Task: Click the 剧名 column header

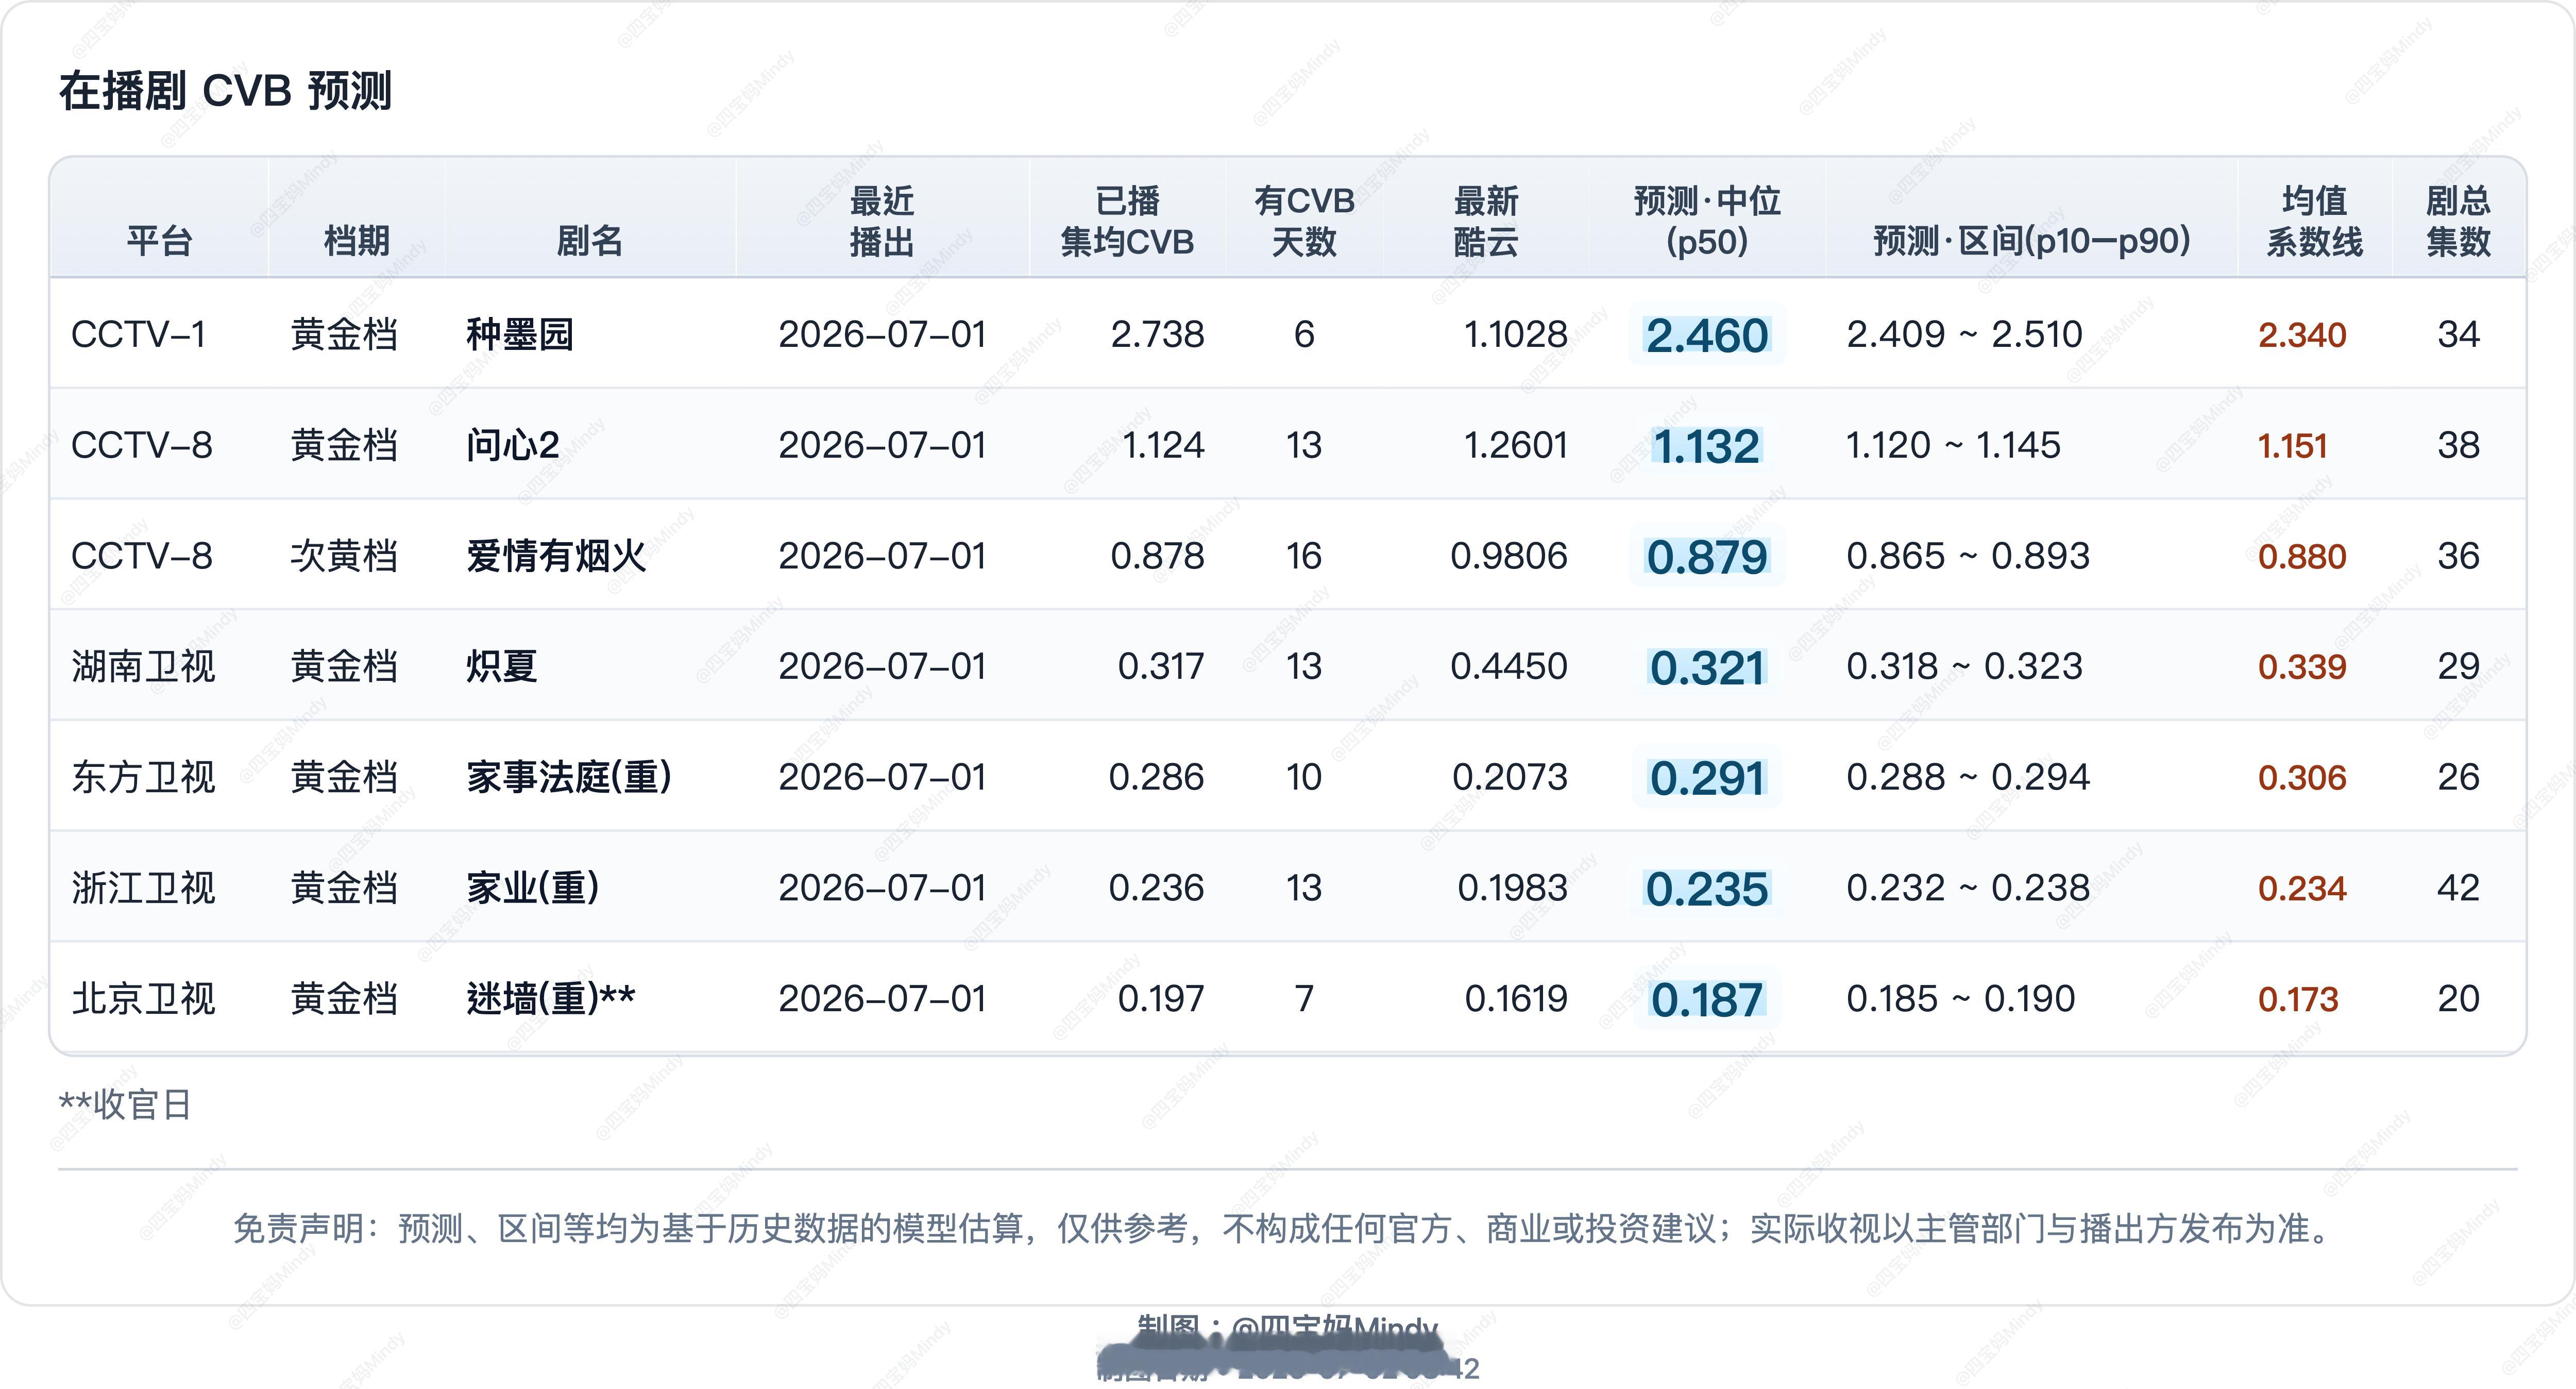Action: pos(590,241)
